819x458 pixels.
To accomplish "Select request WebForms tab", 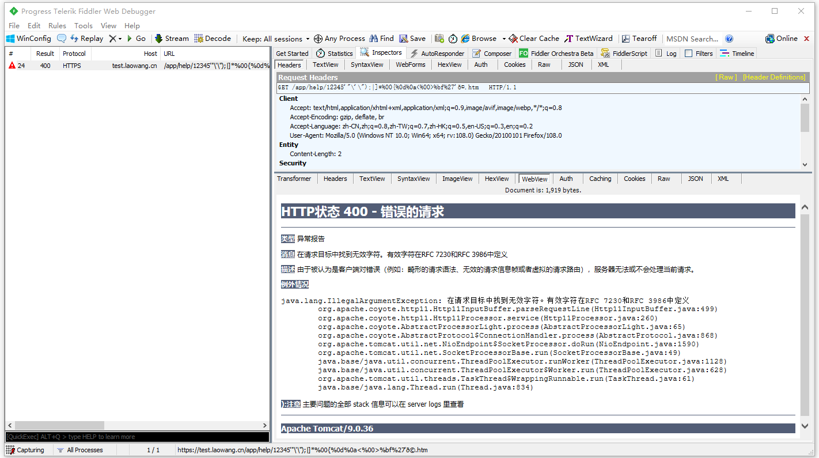I will click(x=411, y=65).
